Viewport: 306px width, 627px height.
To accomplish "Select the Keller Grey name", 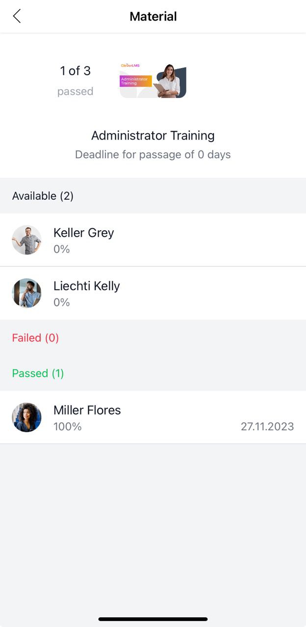I will pos(83,233).
